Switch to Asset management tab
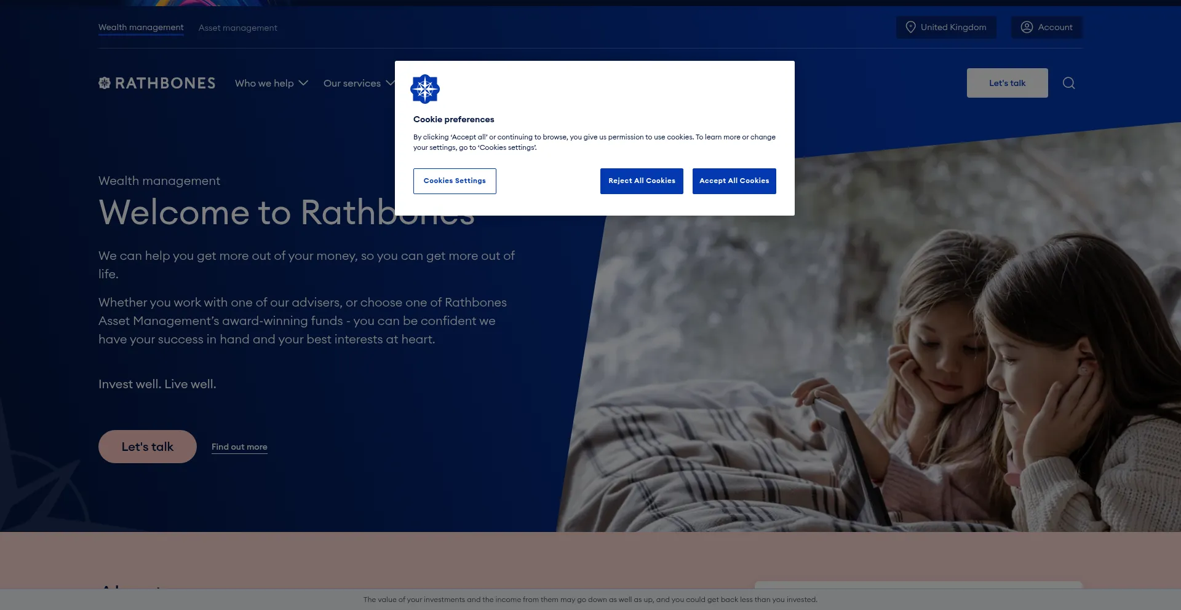 pyautogui.click(x=237, y=28)
